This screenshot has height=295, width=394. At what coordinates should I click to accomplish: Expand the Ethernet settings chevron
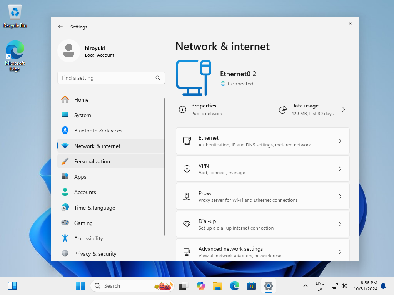[x=340, y=141]
